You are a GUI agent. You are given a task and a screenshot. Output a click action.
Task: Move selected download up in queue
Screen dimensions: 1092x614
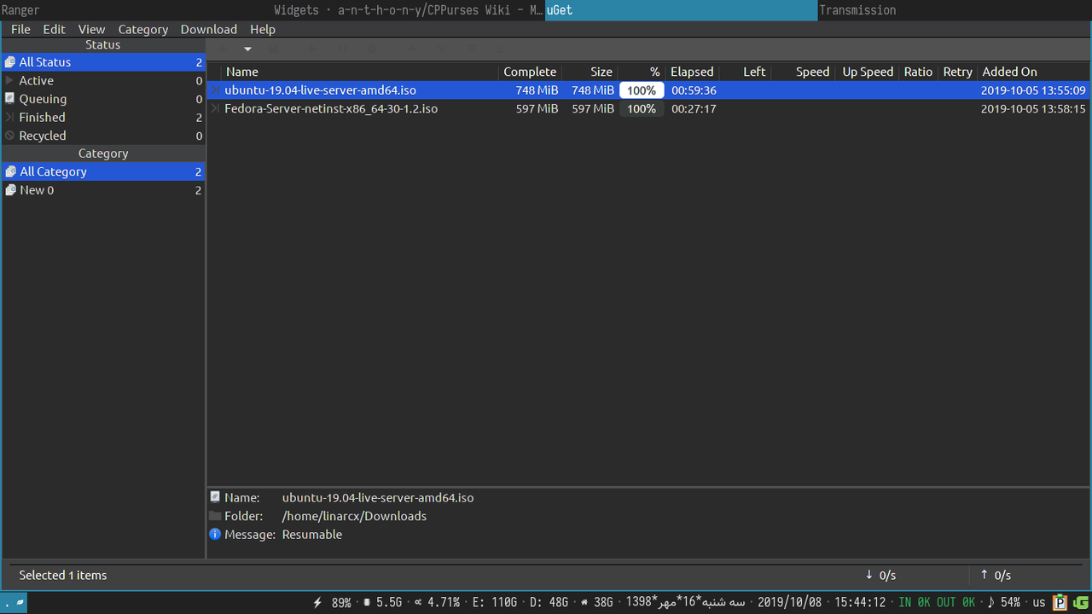[x=412, y=49]
